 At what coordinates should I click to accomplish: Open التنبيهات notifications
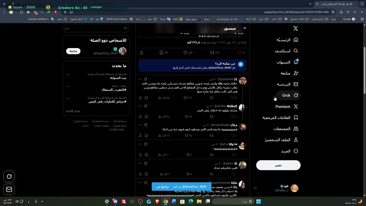(x=287, y=62)
